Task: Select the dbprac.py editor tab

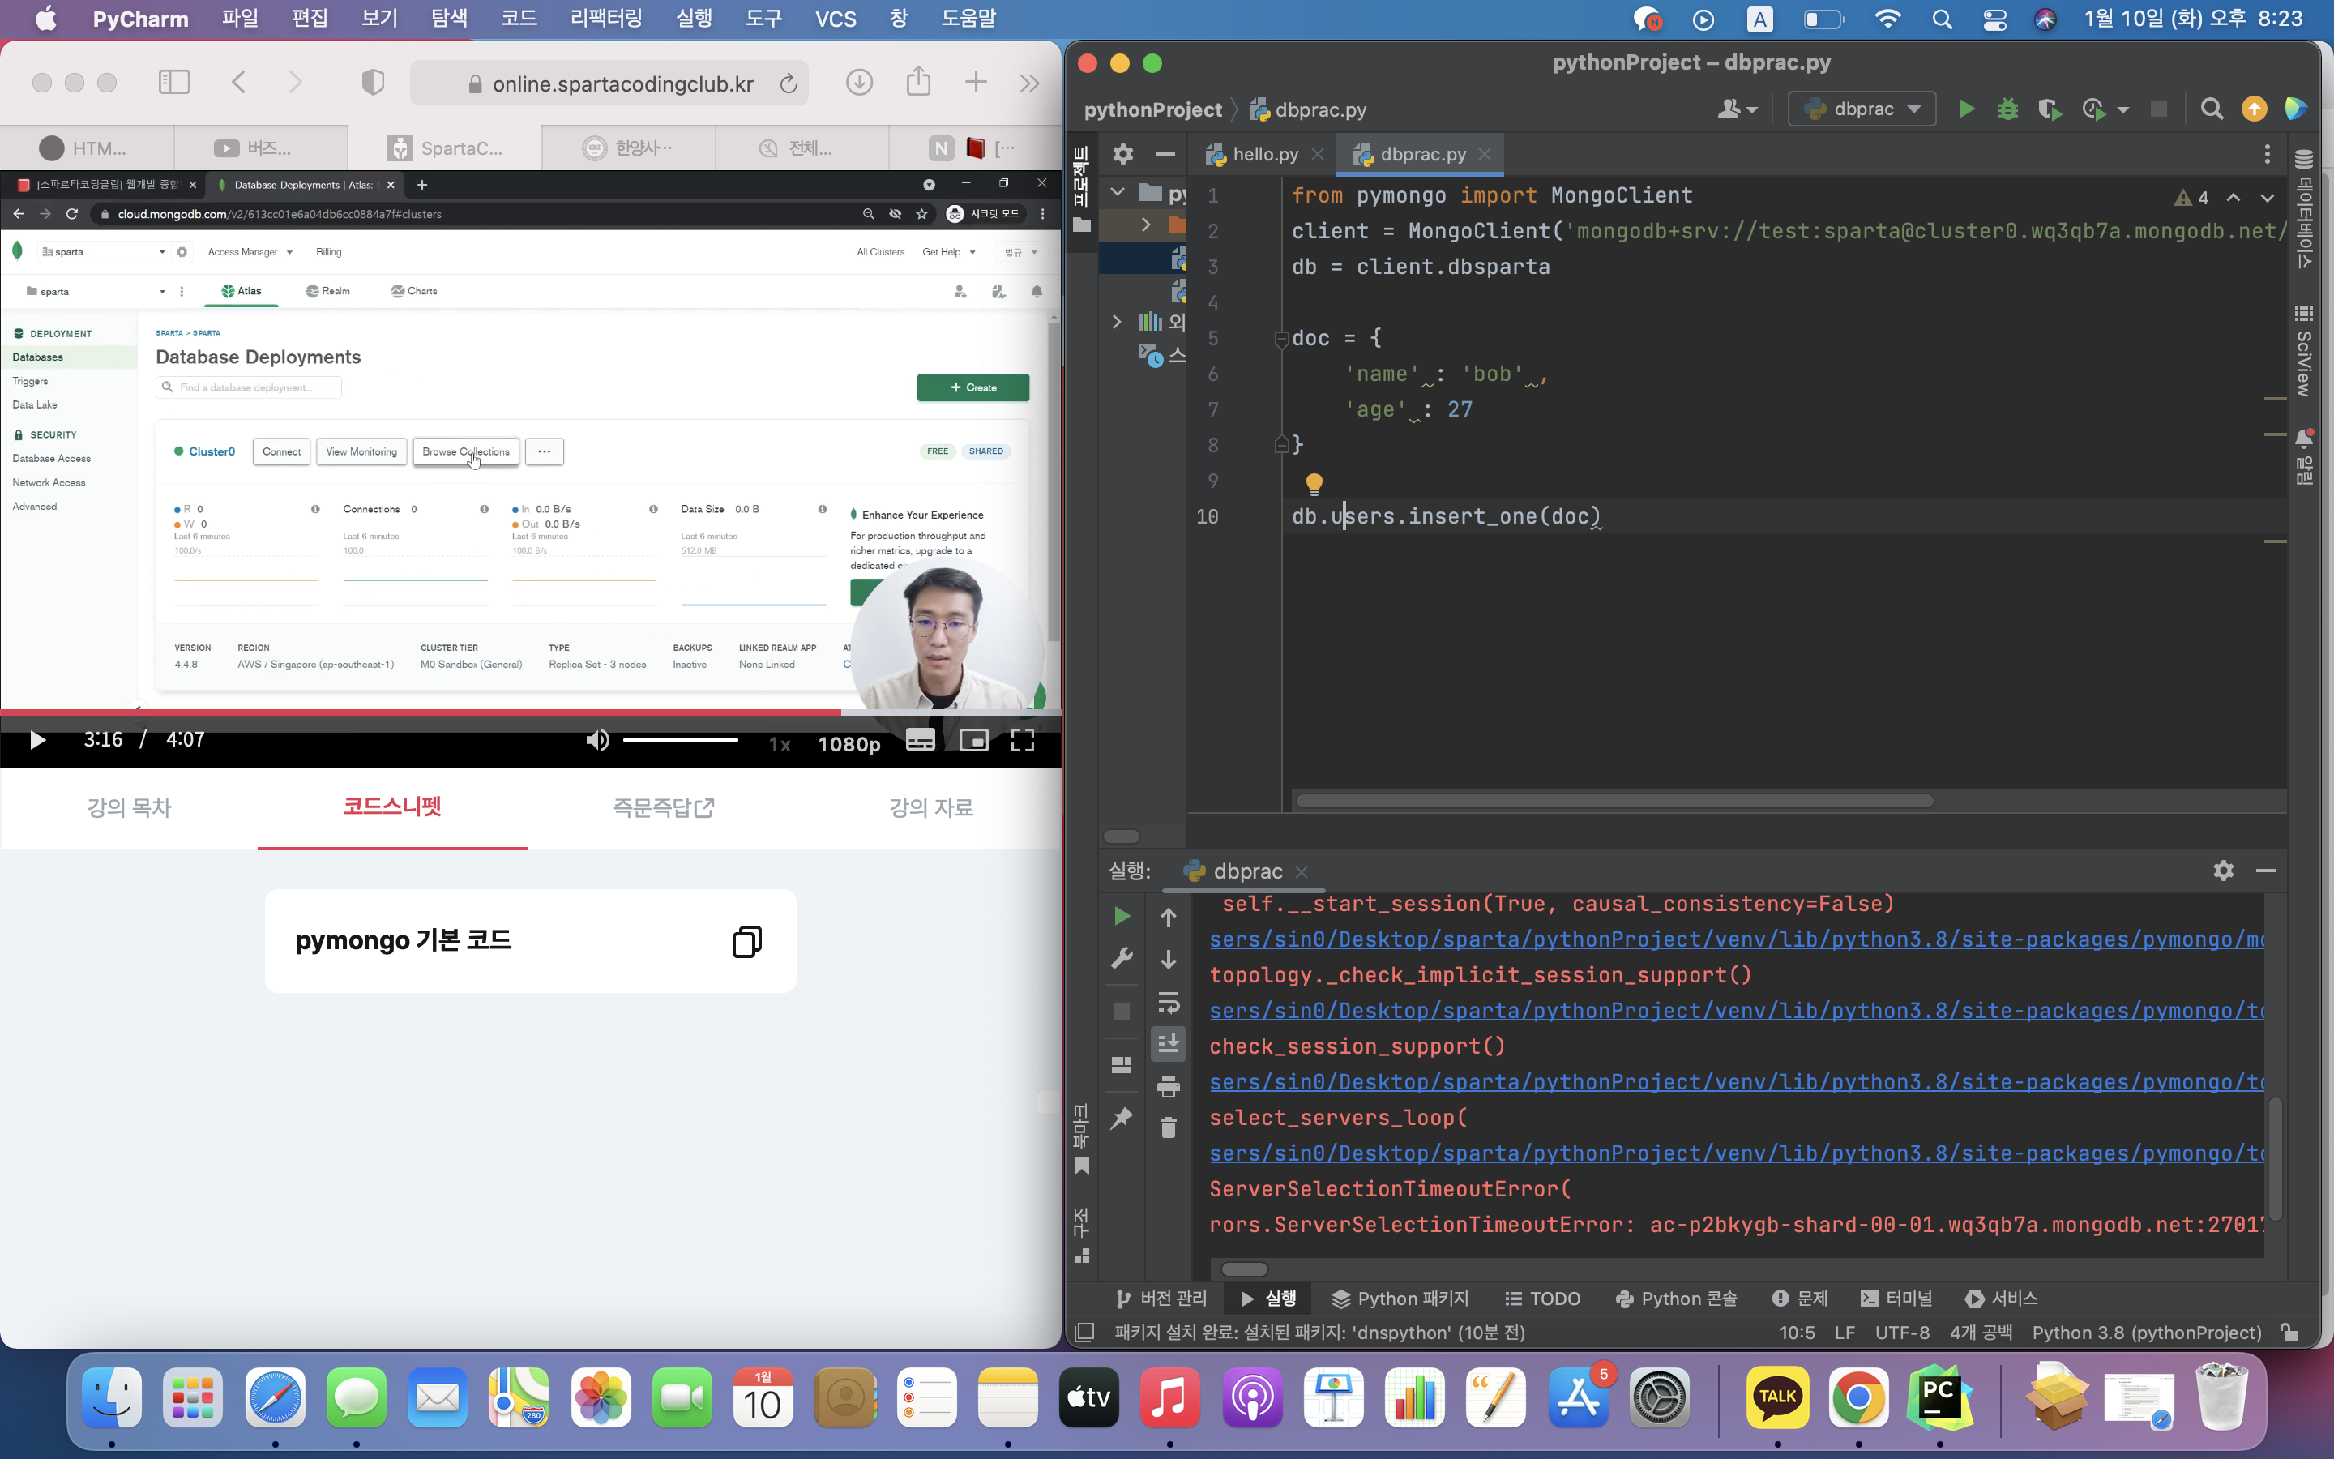Action: click(x=1421, y=154)
